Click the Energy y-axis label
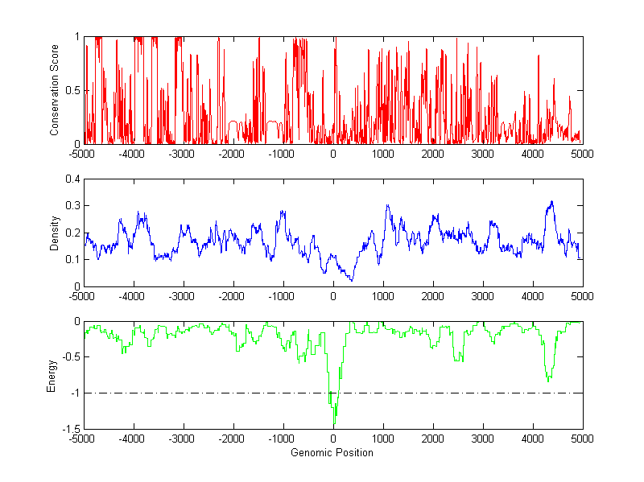The image size is (644, 482). click(52, 375)
